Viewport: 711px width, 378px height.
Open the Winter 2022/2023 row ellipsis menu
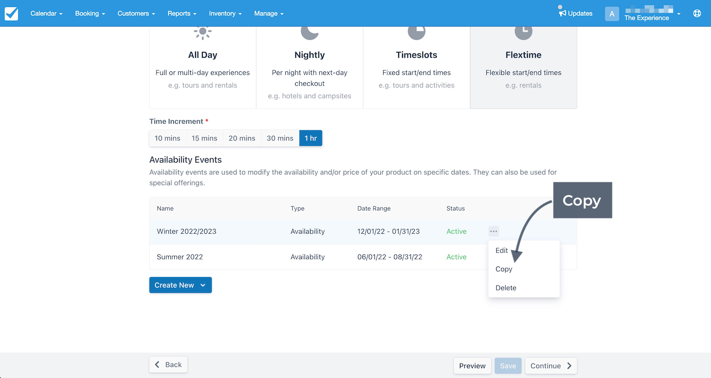pyautogui.click(x=494, y=231)
